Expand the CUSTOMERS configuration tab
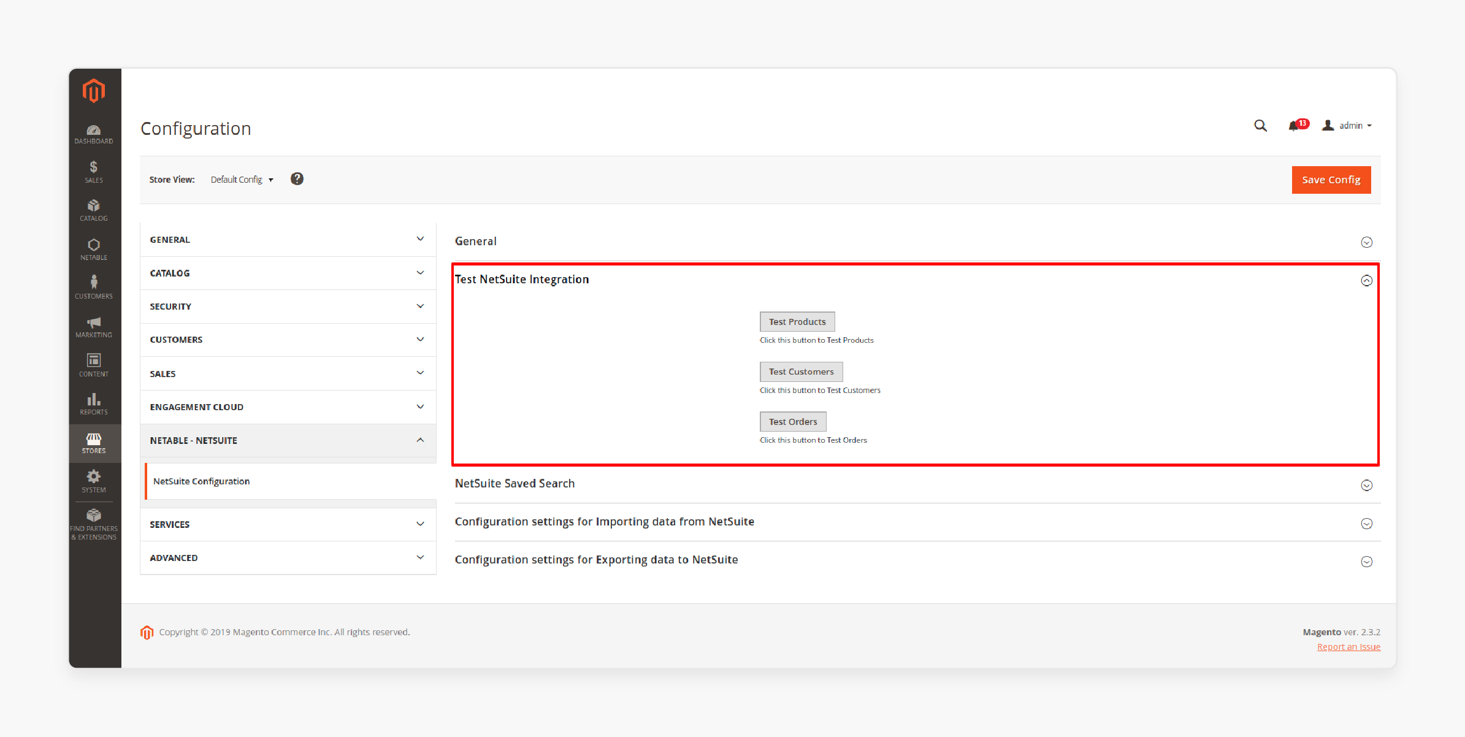1465x737 pixels. [x=288, y=340]
